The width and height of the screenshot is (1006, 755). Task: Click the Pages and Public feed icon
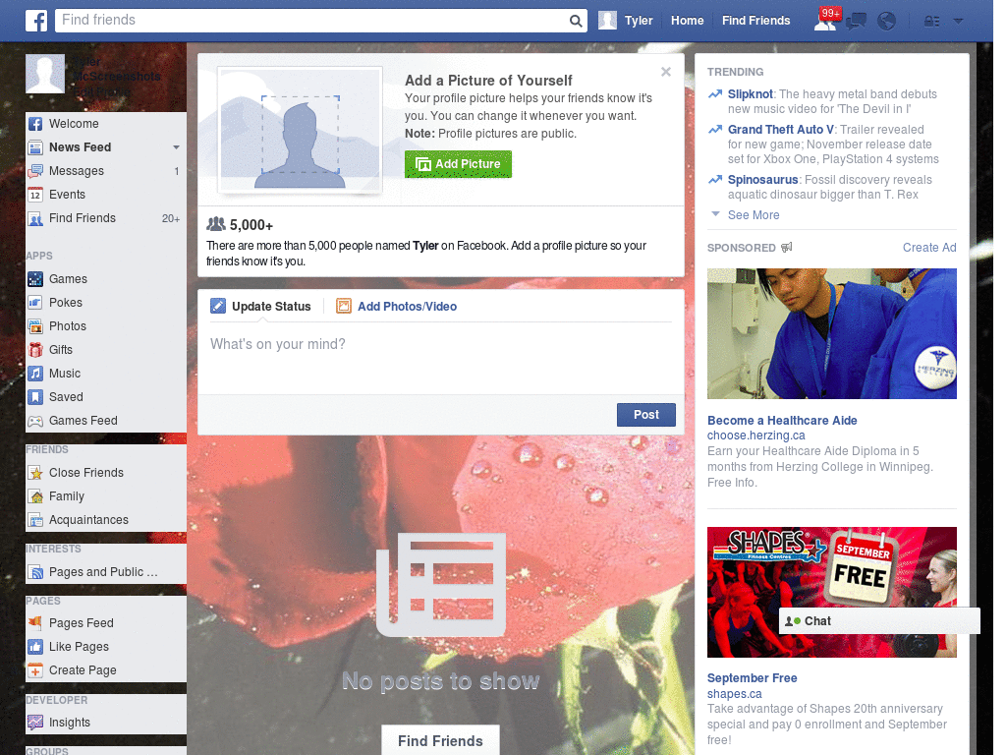tap(35, 572)
